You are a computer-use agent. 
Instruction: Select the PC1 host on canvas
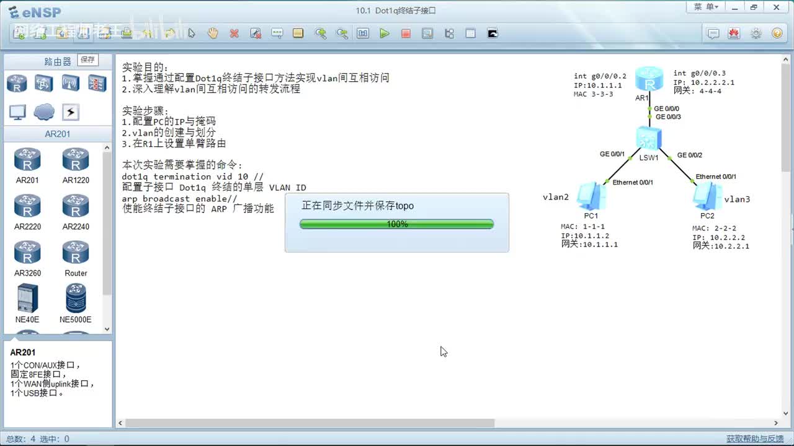click(x=591, y=197)
